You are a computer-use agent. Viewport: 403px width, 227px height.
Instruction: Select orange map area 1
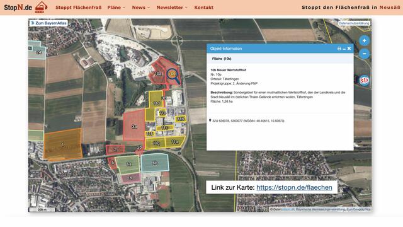click(x=63, y=144)
